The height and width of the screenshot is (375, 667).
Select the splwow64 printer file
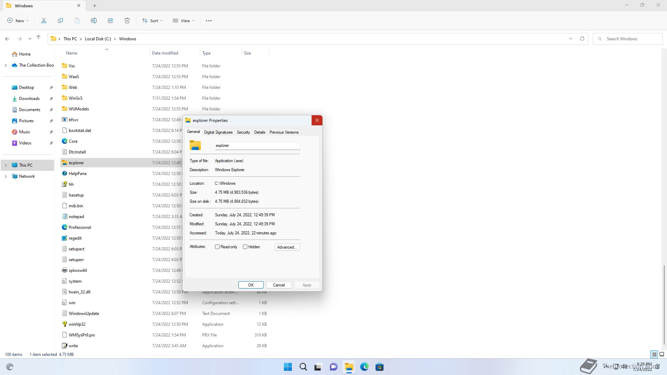[x=78, y=270]
